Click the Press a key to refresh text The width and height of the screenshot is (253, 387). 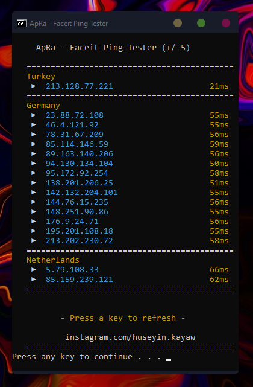tap(123, 318)
